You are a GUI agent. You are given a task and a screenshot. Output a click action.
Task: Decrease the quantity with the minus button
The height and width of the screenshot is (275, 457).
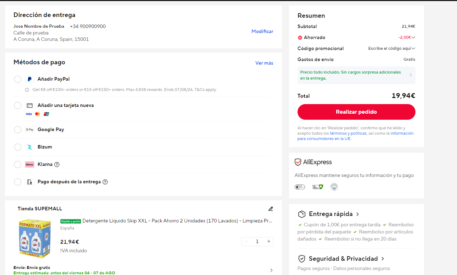tap(246, 242)
